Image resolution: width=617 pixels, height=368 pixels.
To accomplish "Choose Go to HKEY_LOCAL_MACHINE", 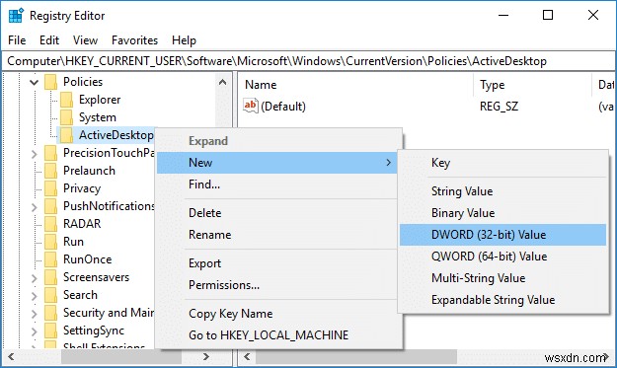I will coord(277,335).
